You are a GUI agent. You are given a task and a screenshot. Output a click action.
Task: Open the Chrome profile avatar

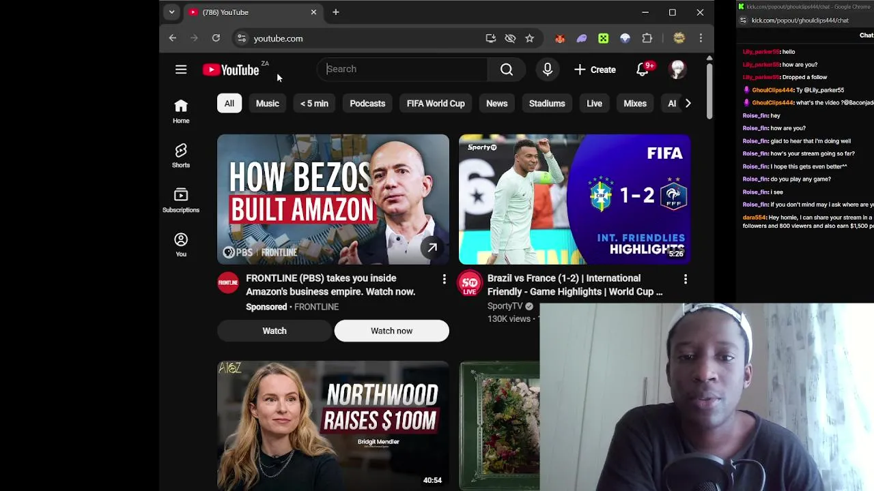click(x=679, y=38)
